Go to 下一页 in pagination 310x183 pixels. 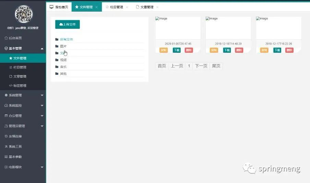click(x=201, y=66)
